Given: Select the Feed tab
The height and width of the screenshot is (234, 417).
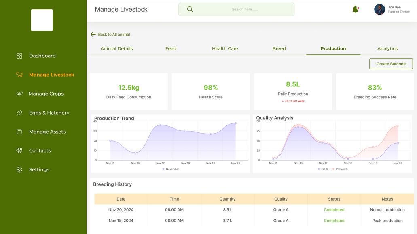Looking at the screenshot, I should pyautogui.click(x=171, y=48).
